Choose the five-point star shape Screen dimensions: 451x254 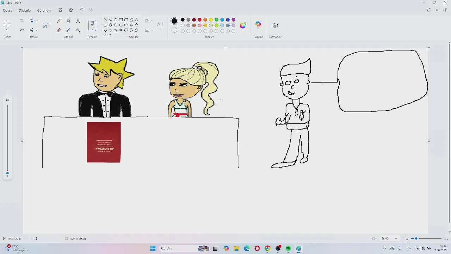click(x=116, y=30)
